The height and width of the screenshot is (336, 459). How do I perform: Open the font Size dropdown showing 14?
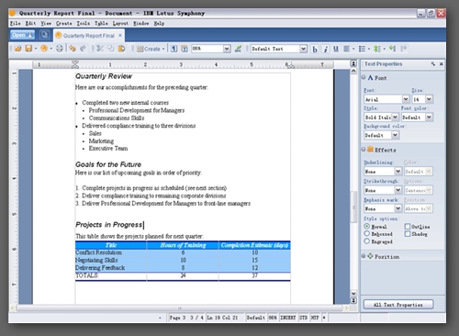pyautogui.click(x=429, y=99)
